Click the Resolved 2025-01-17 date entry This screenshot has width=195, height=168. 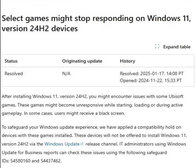click(152, 74)
